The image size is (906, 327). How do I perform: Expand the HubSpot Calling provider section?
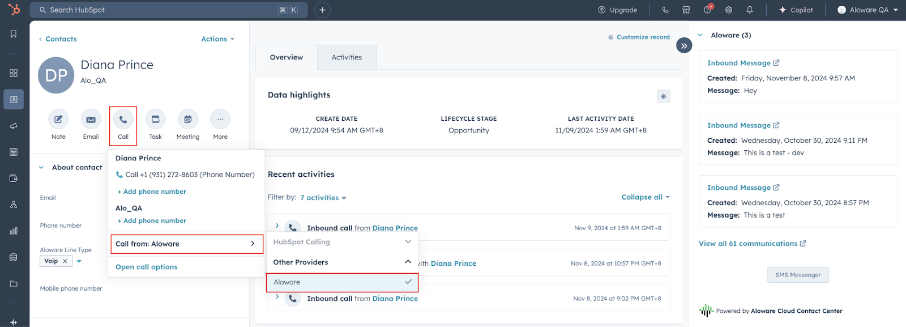(343, 242)
